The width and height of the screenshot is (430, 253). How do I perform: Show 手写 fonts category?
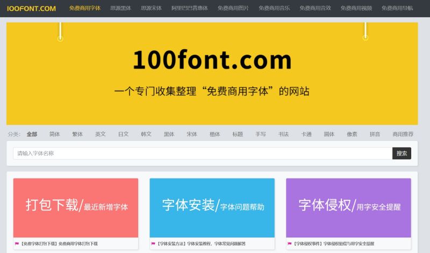click(x=261, y=134)
